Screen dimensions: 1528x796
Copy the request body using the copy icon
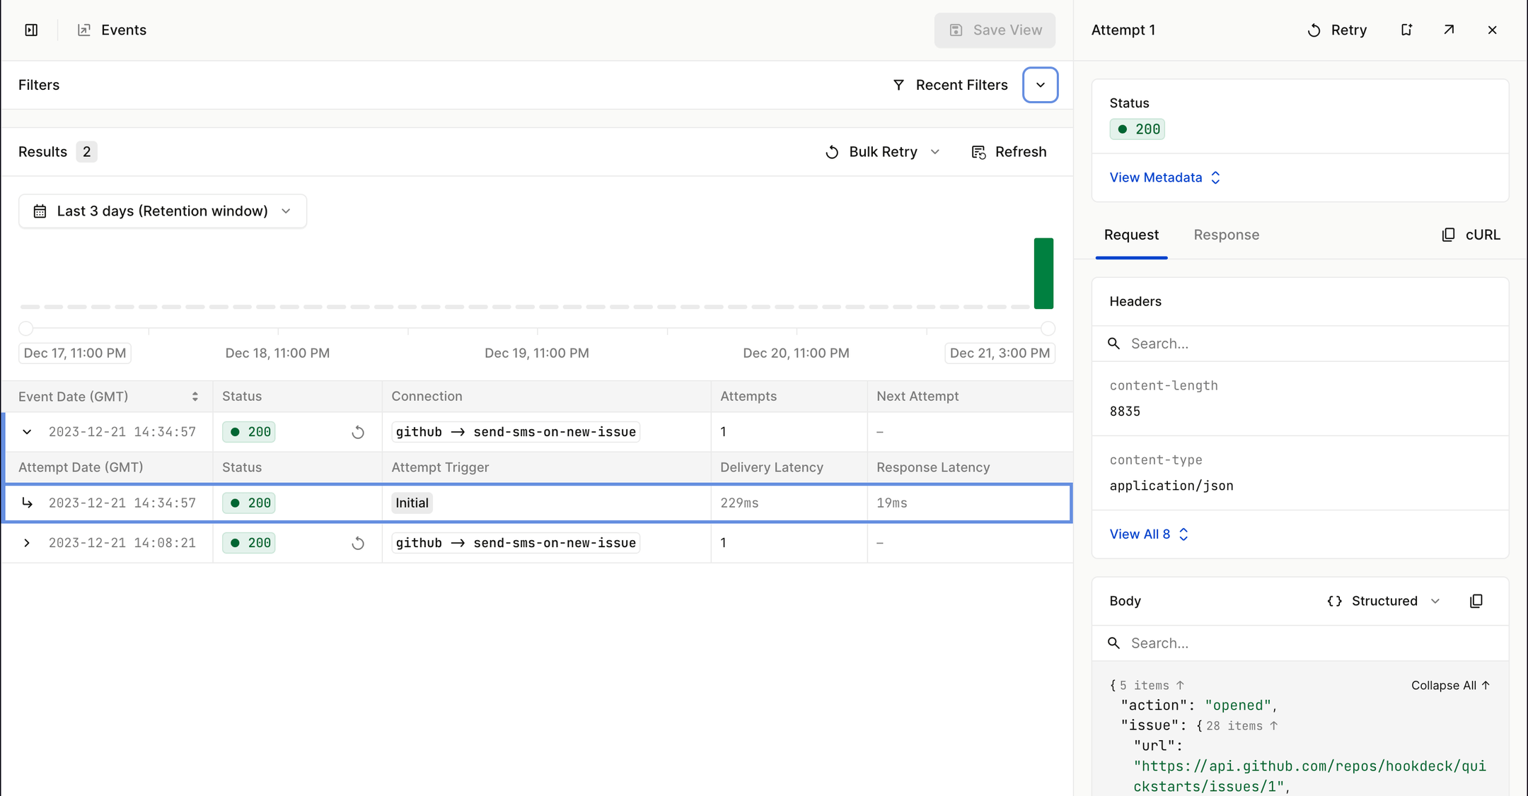pyautogui.click(x=1477, y=600)
